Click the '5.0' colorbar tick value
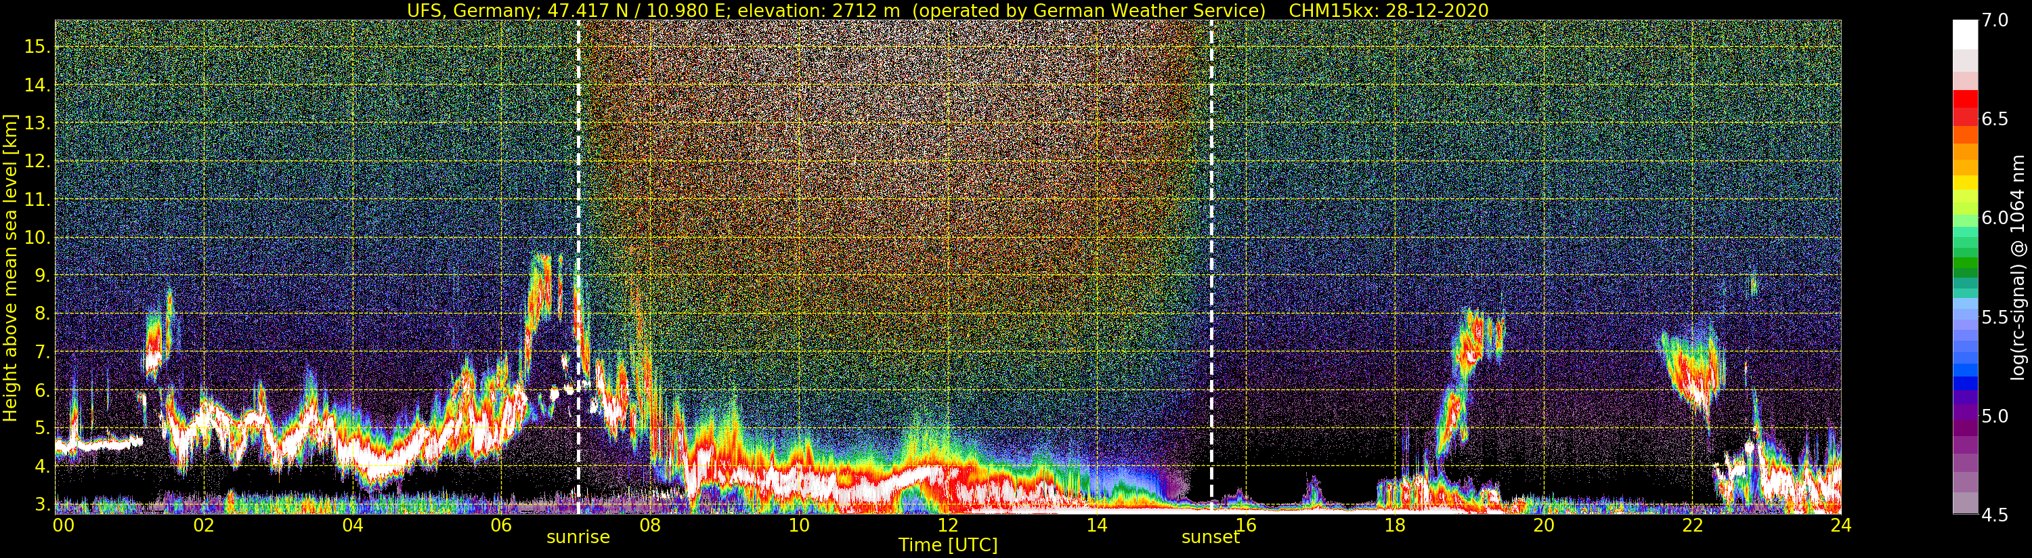This screenshot has height=558, width=2032. 1995,416
